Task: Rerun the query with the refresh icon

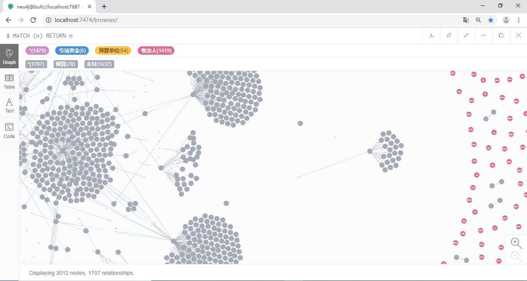Action: 501,35
